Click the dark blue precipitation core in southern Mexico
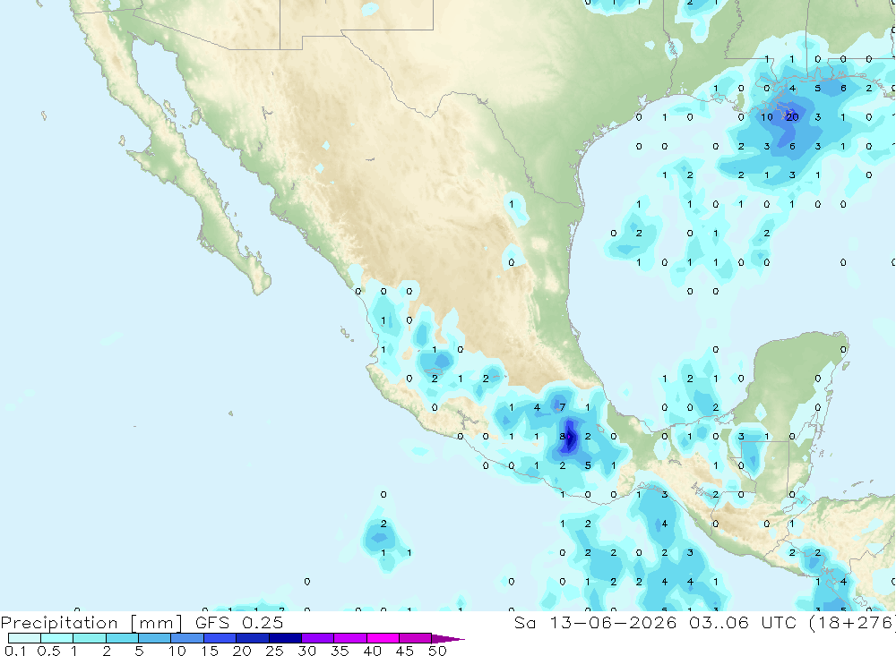Screen dimensions: 896x656 (x=569, y=436)
